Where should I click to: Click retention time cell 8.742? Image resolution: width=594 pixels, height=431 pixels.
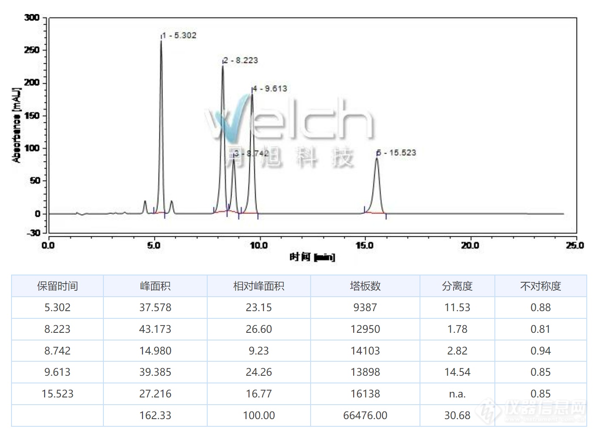(57, 351)
